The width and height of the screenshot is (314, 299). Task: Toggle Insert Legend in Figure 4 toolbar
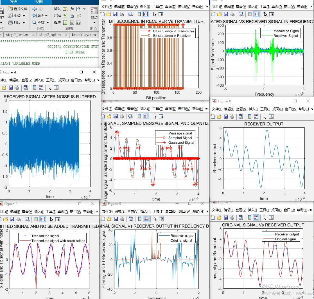[x=41, y=87]
